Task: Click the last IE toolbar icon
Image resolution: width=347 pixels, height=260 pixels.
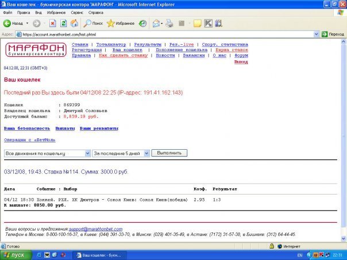Action: 218,23
